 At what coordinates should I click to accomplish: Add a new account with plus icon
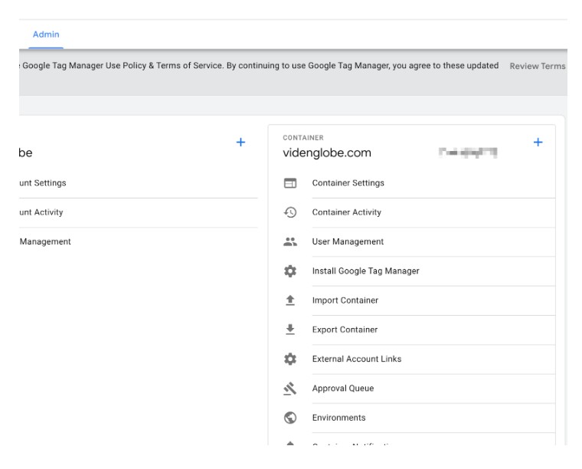point(241,143)
